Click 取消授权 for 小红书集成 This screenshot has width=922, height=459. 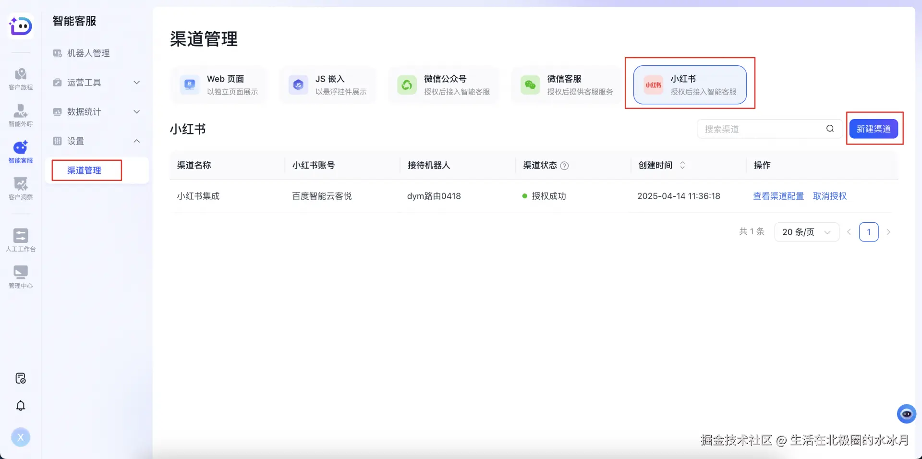830,196
